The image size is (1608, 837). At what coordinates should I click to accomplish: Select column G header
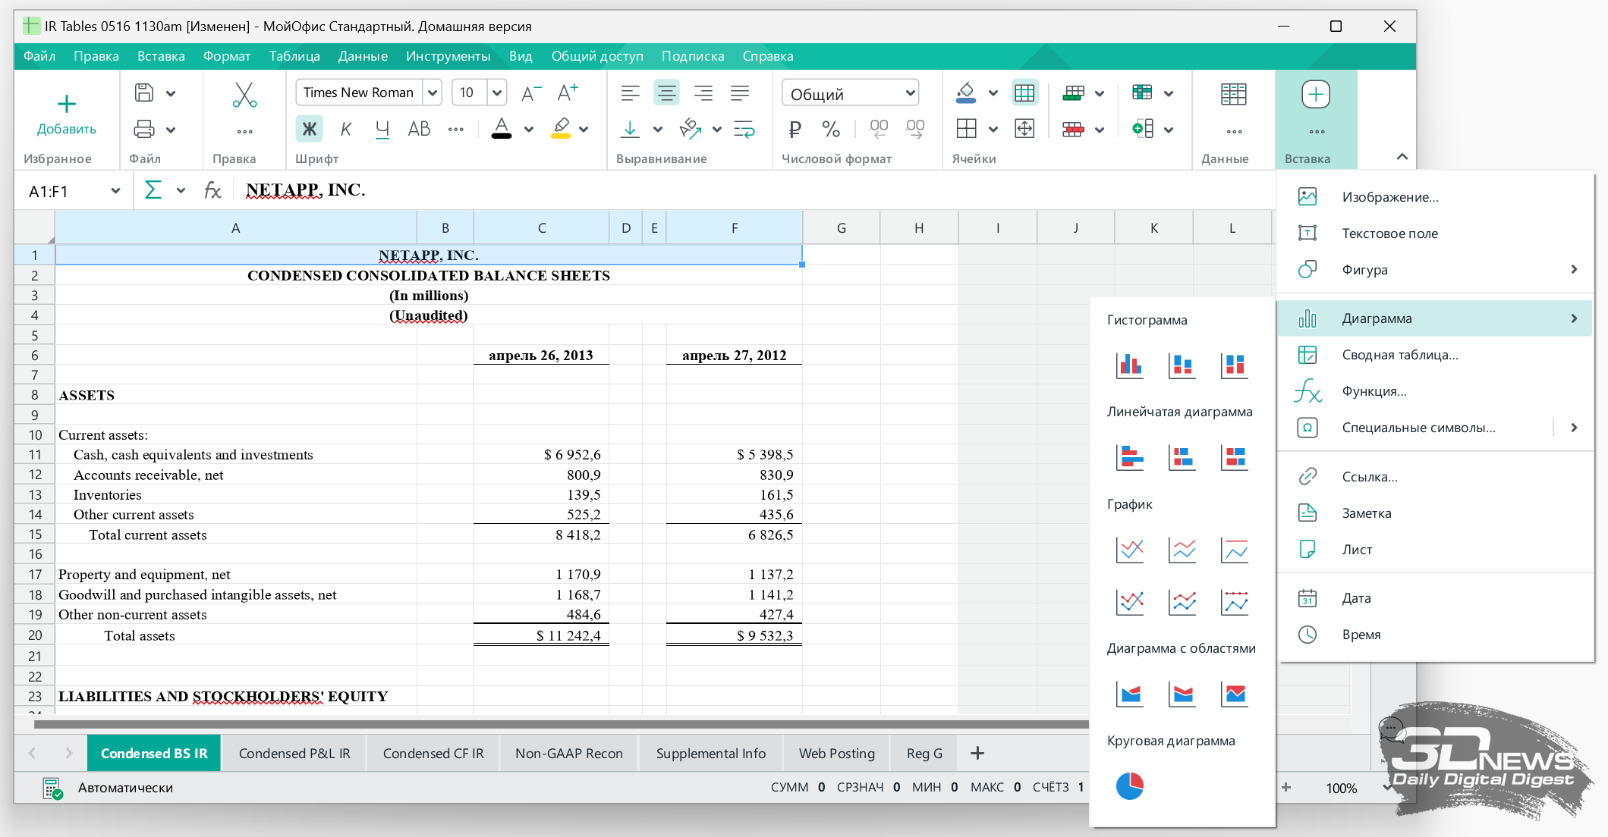point(842,227)
